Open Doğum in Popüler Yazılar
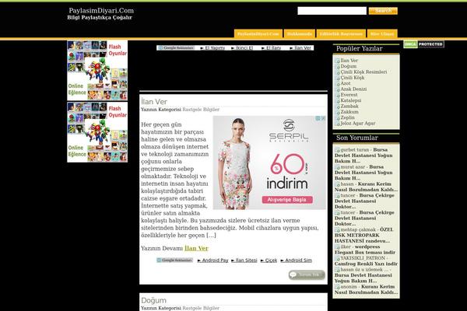Image resolution: width=467 pixels, height=311 pixels. (x=349, y=66)
